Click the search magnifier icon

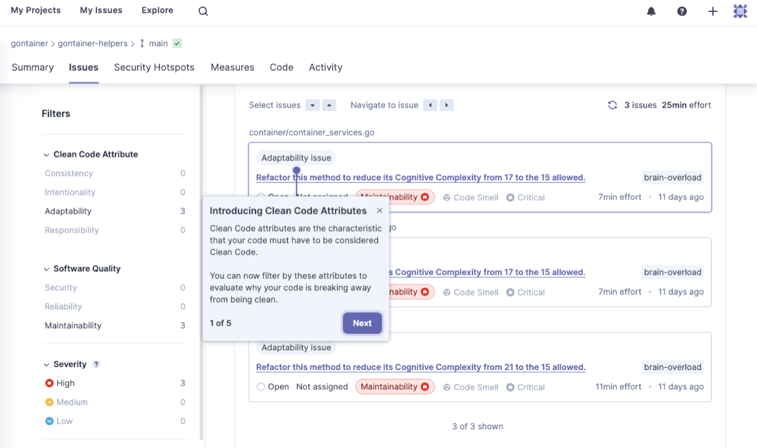[x=203, y=11]
